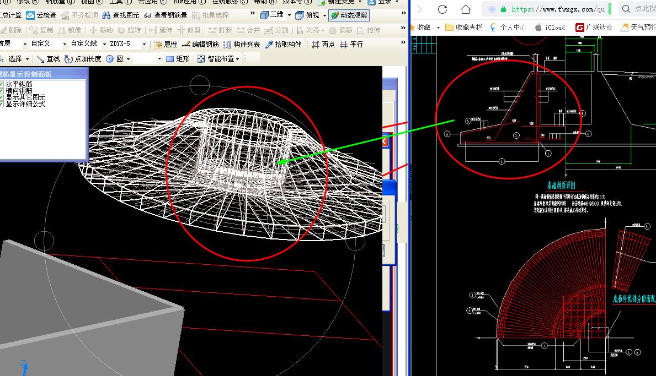Screen dimensions: 656x376
Task: Expand the 三维 view dropdown arrow
Action: (289, 15)
